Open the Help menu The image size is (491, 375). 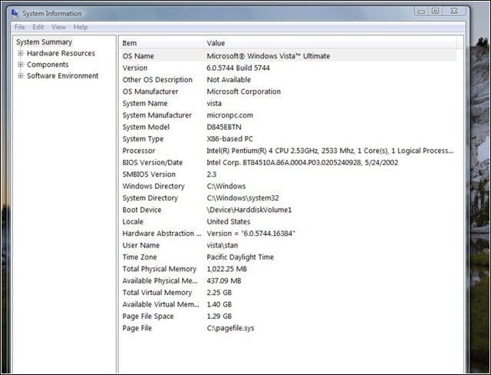(x=81, y=27)
